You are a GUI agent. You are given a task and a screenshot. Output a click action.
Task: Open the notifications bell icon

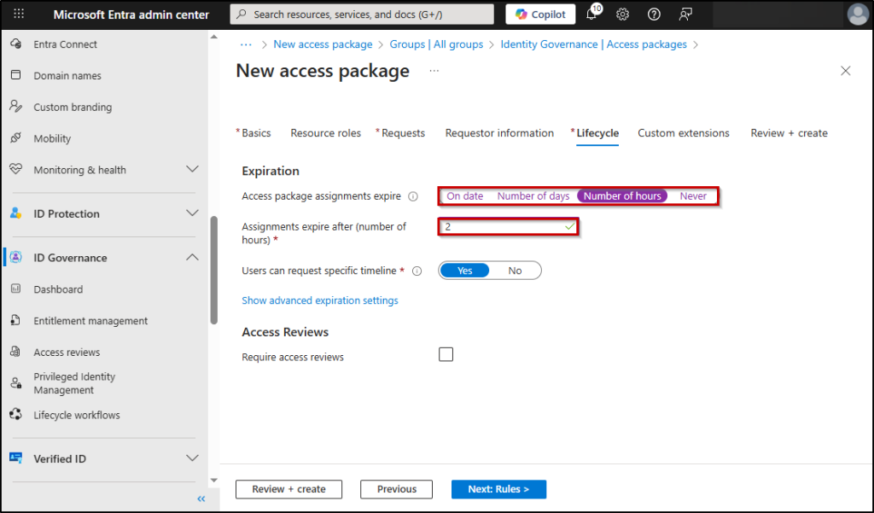pos(591,15)
